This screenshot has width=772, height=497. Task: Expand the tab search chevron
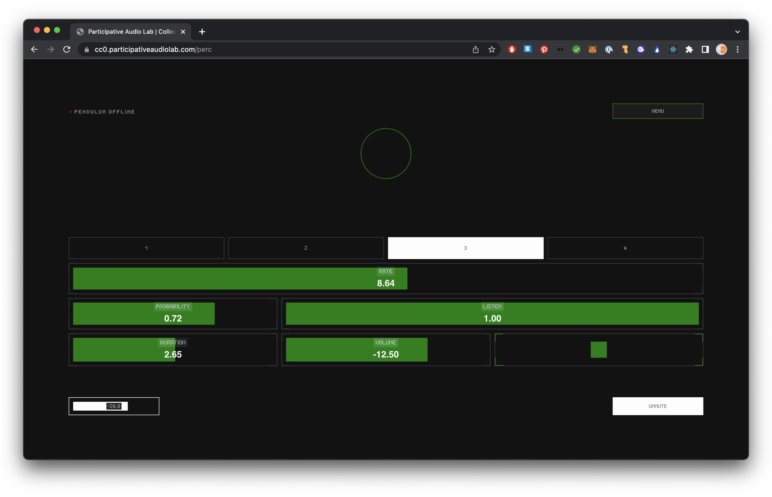[737, 32]
